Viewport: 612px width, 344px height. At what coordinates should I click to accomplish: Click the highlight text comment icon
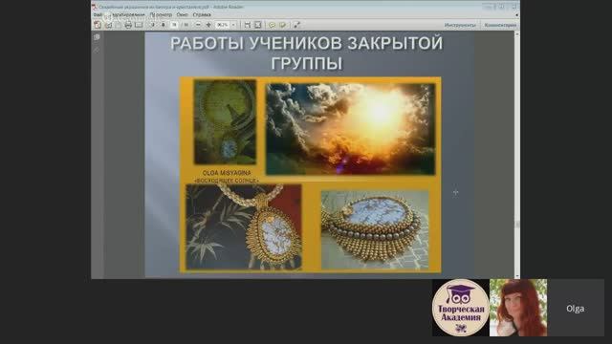coord(283,25)
